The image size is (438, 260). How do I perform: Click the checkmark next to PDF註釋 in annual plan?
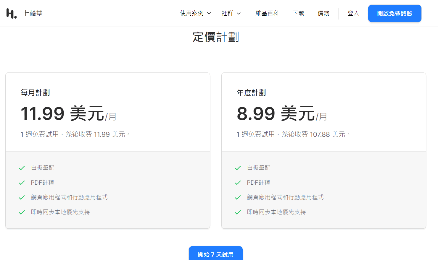(238, 182)
